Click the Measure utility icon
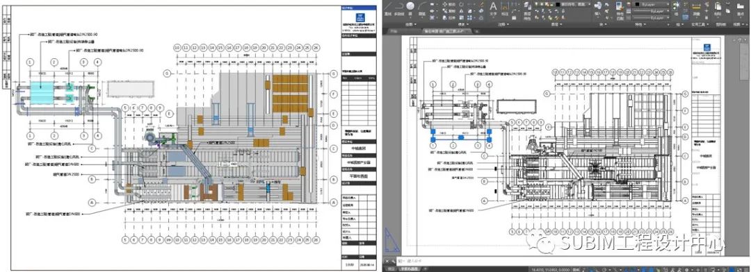The height and width of the screenshot is (272, 751). tap(696, 6)
